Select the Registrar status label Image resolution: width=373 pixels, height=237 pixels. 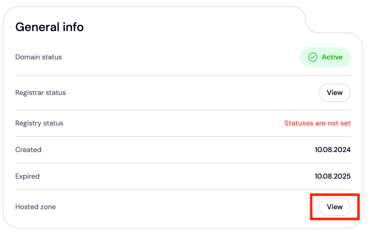coord(40,93)
